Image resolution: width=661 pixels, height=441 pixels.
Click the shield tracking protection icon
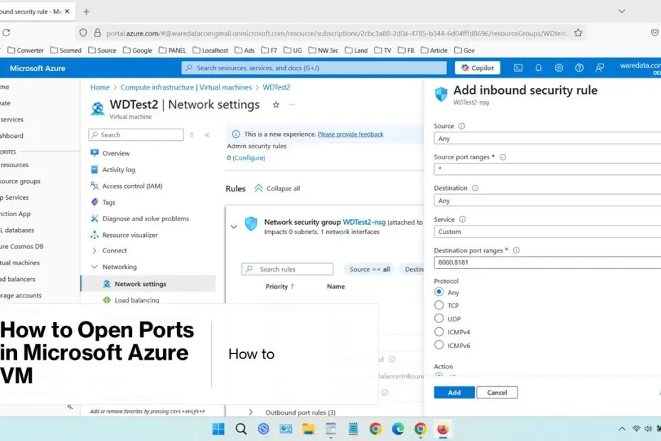pos(83,33)
